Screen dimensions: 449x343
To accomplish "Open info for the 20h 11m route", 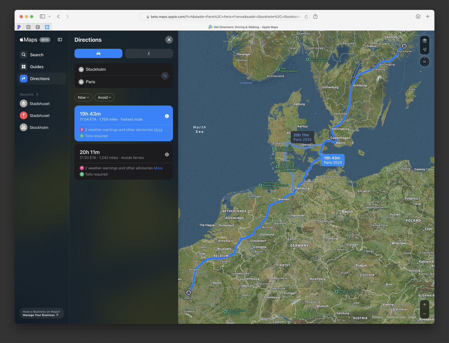I will 167,155.
